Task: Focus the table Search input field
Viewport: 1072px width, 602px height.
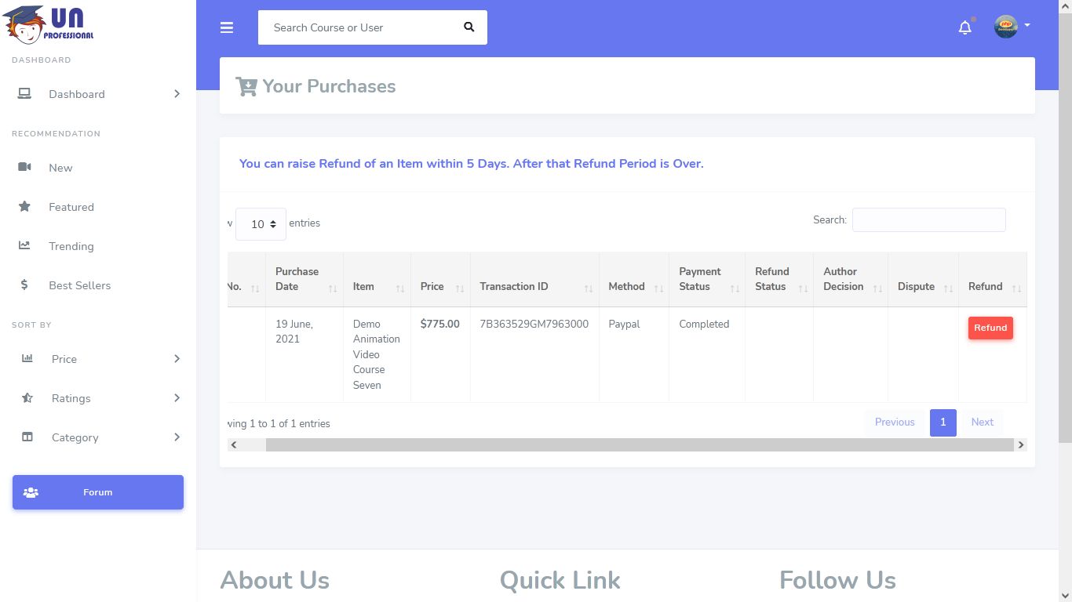Action: pyautogui.click(x=928, y=220)
